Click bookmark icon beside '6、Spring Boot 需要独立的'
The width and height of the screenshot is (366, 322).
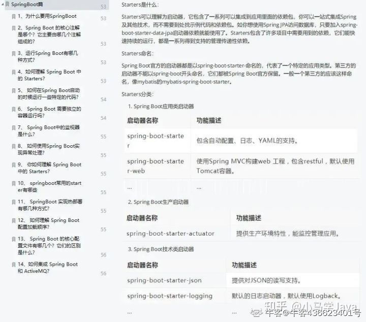click(14, 109)
